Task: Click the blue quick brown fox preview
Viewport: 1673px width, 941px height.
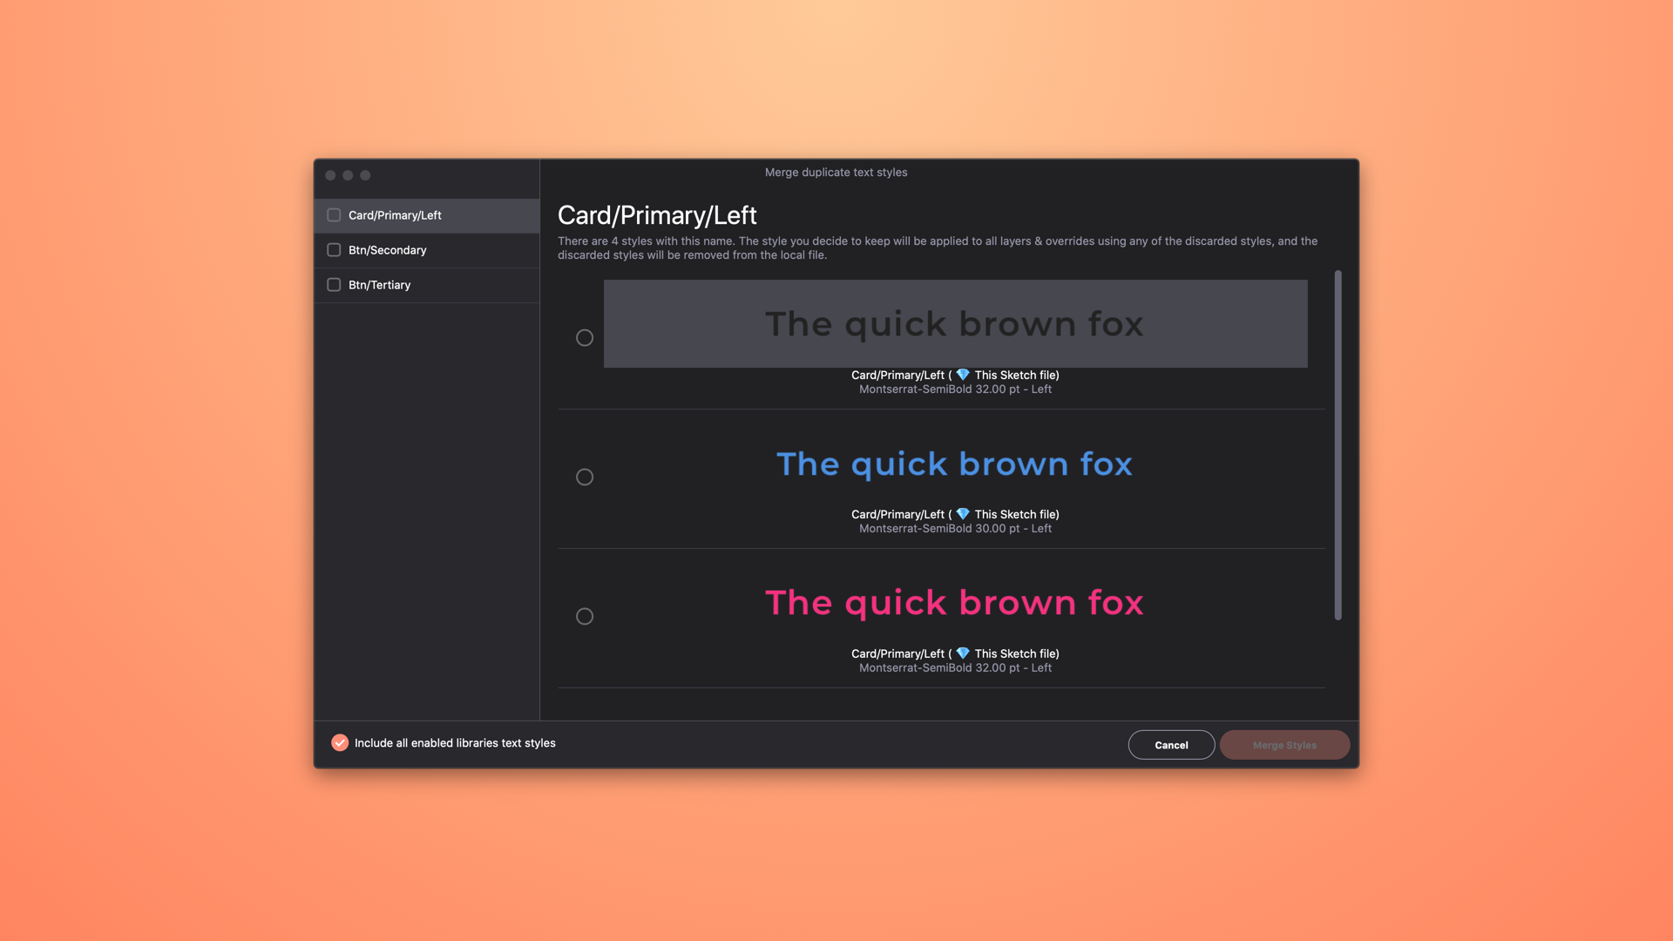Action: coord(955,464)
